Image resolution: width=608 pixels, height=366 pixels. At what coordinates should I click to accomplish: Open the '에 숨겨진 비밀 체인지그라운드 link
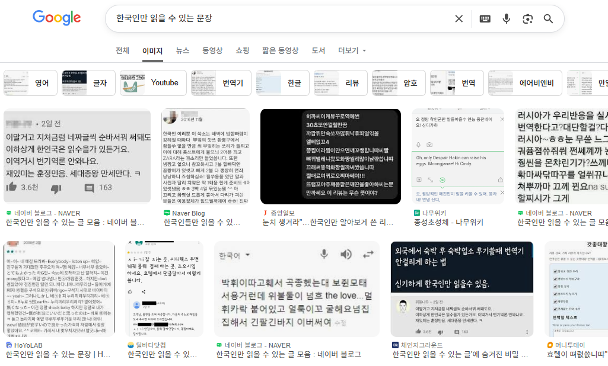460,355
